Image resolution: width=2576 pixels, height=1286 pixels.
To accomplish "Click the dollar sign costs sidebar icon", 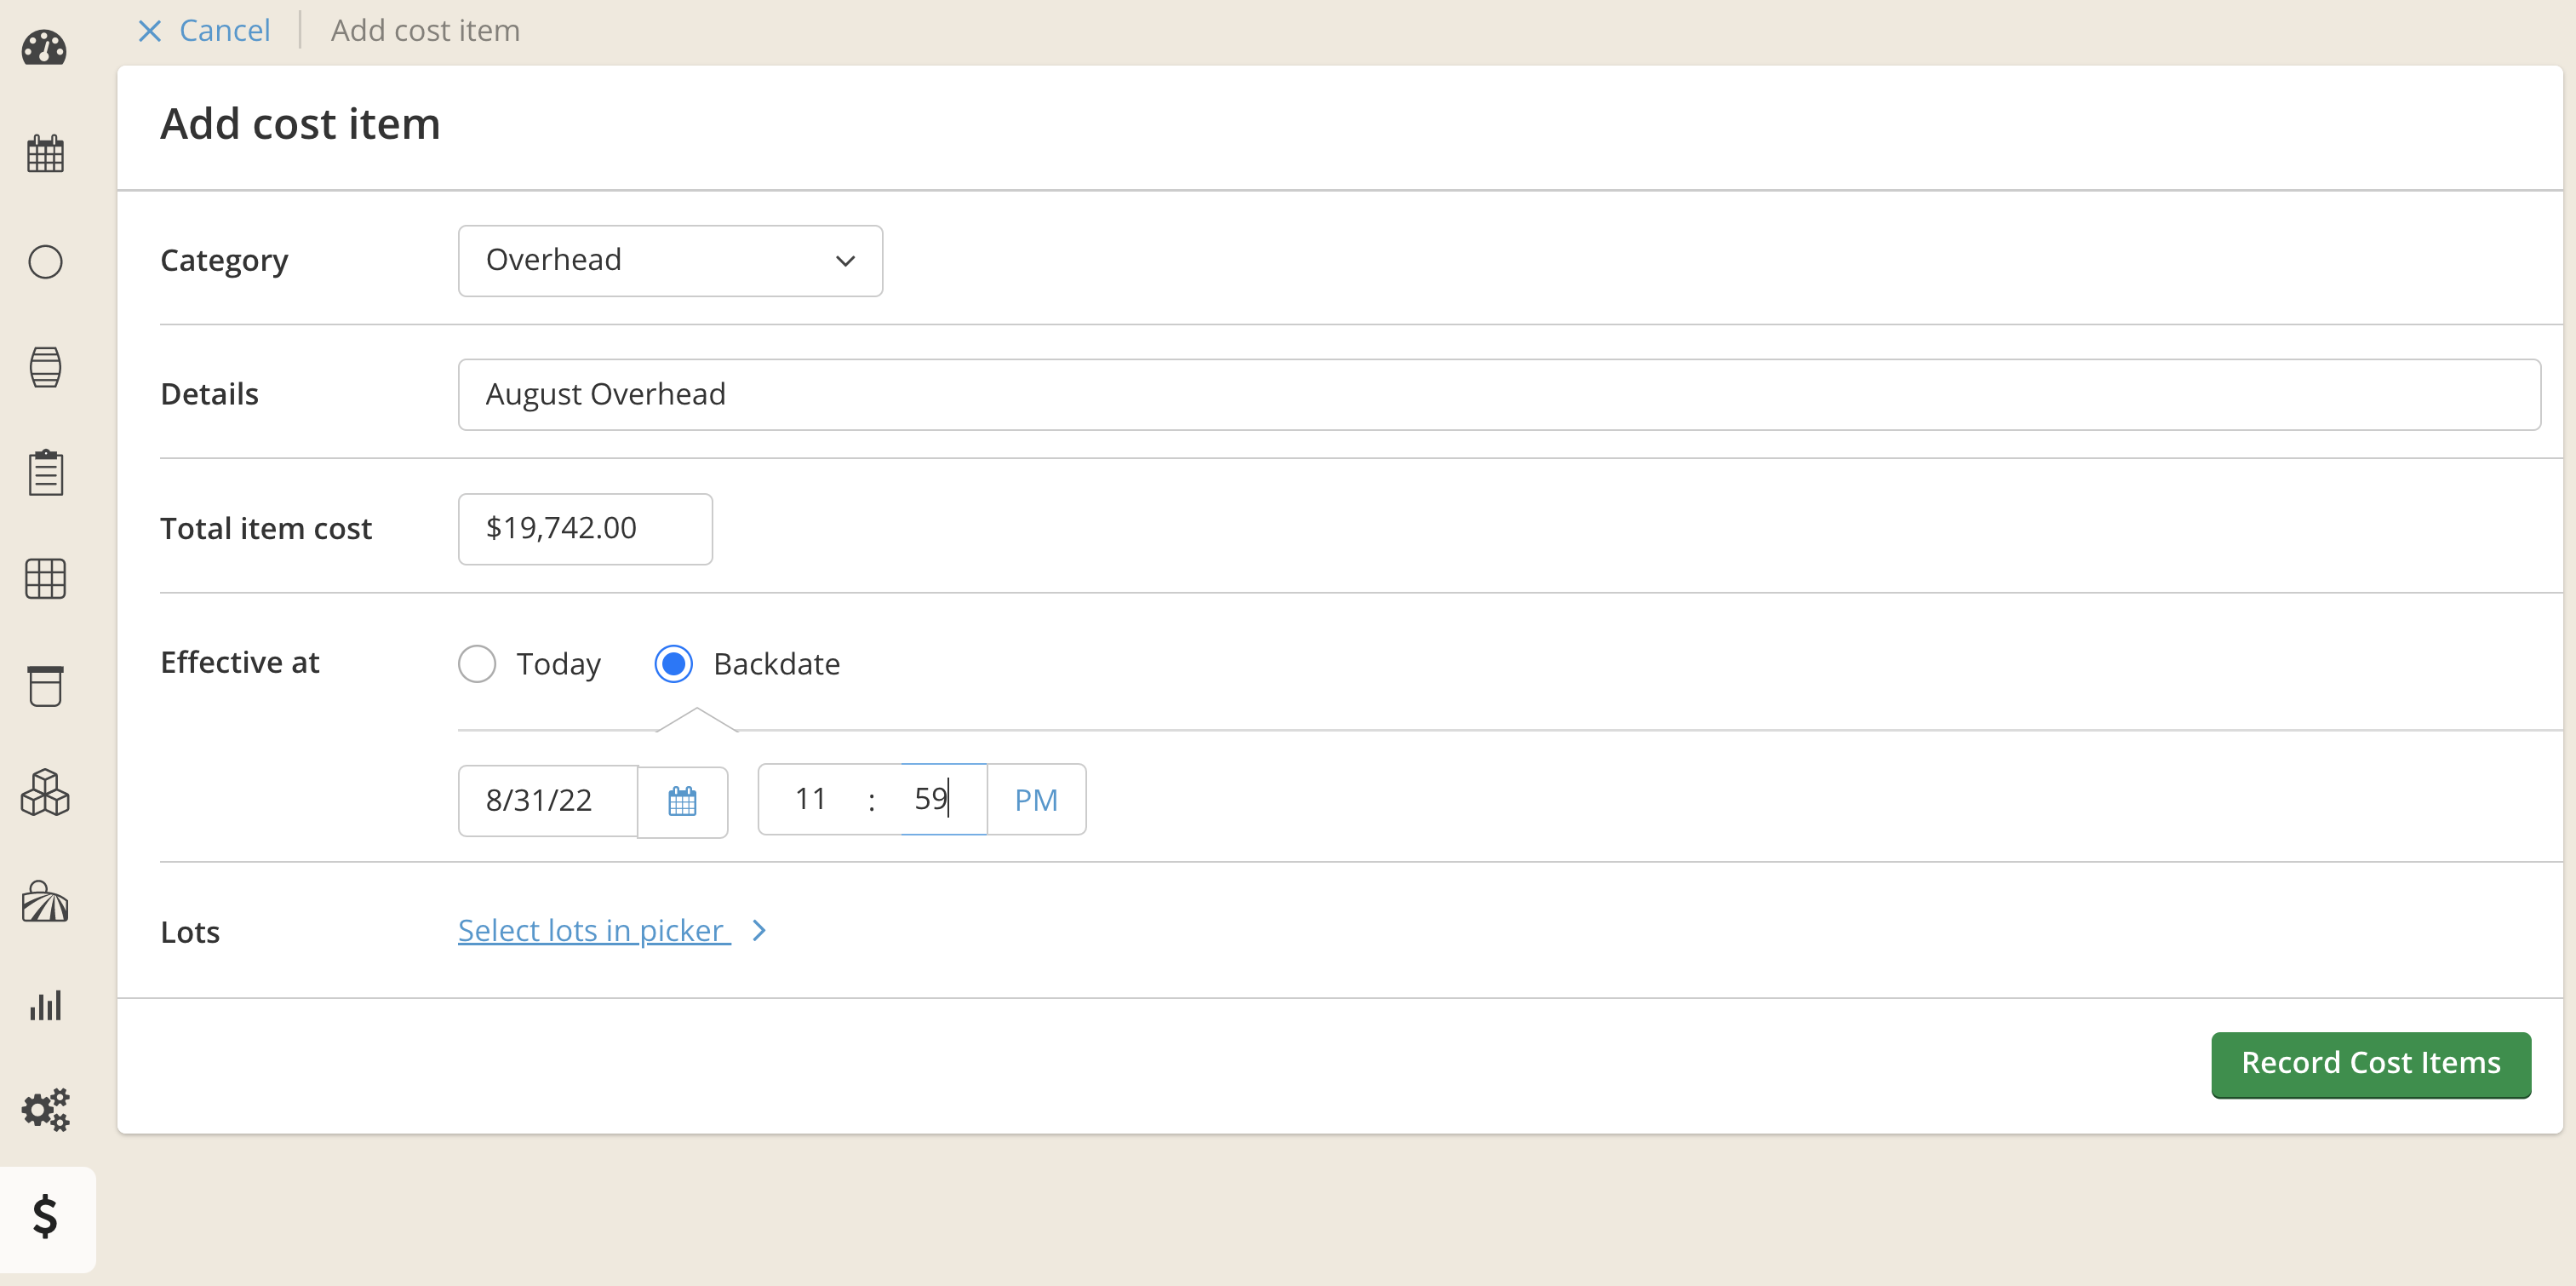I will 45,1217.
